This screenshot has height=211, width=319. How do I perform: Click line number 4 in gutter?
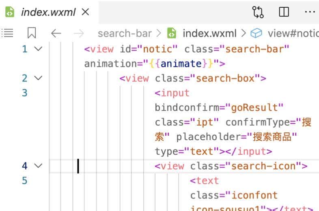coord(25,166)
